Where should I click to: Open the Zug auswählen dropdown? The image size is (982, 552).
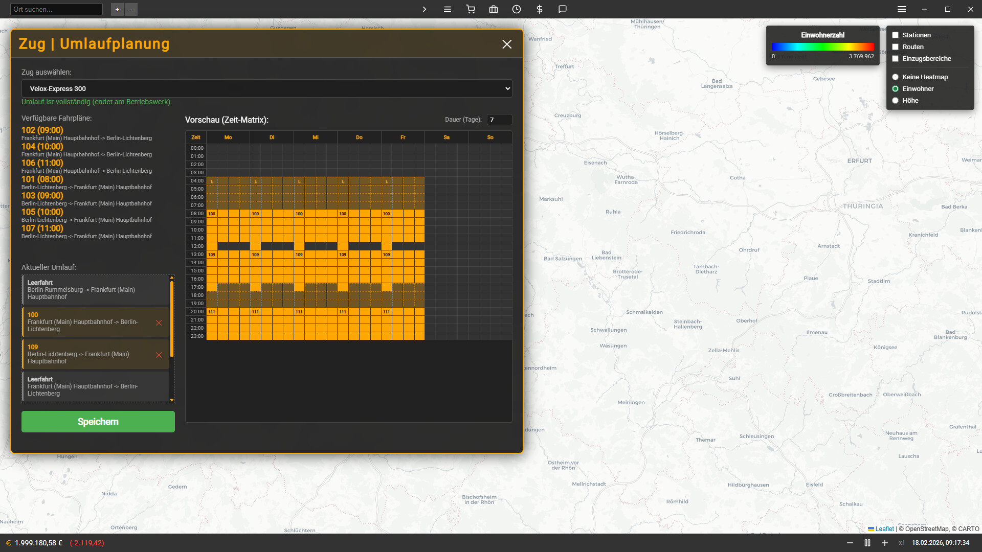[267, 88]
